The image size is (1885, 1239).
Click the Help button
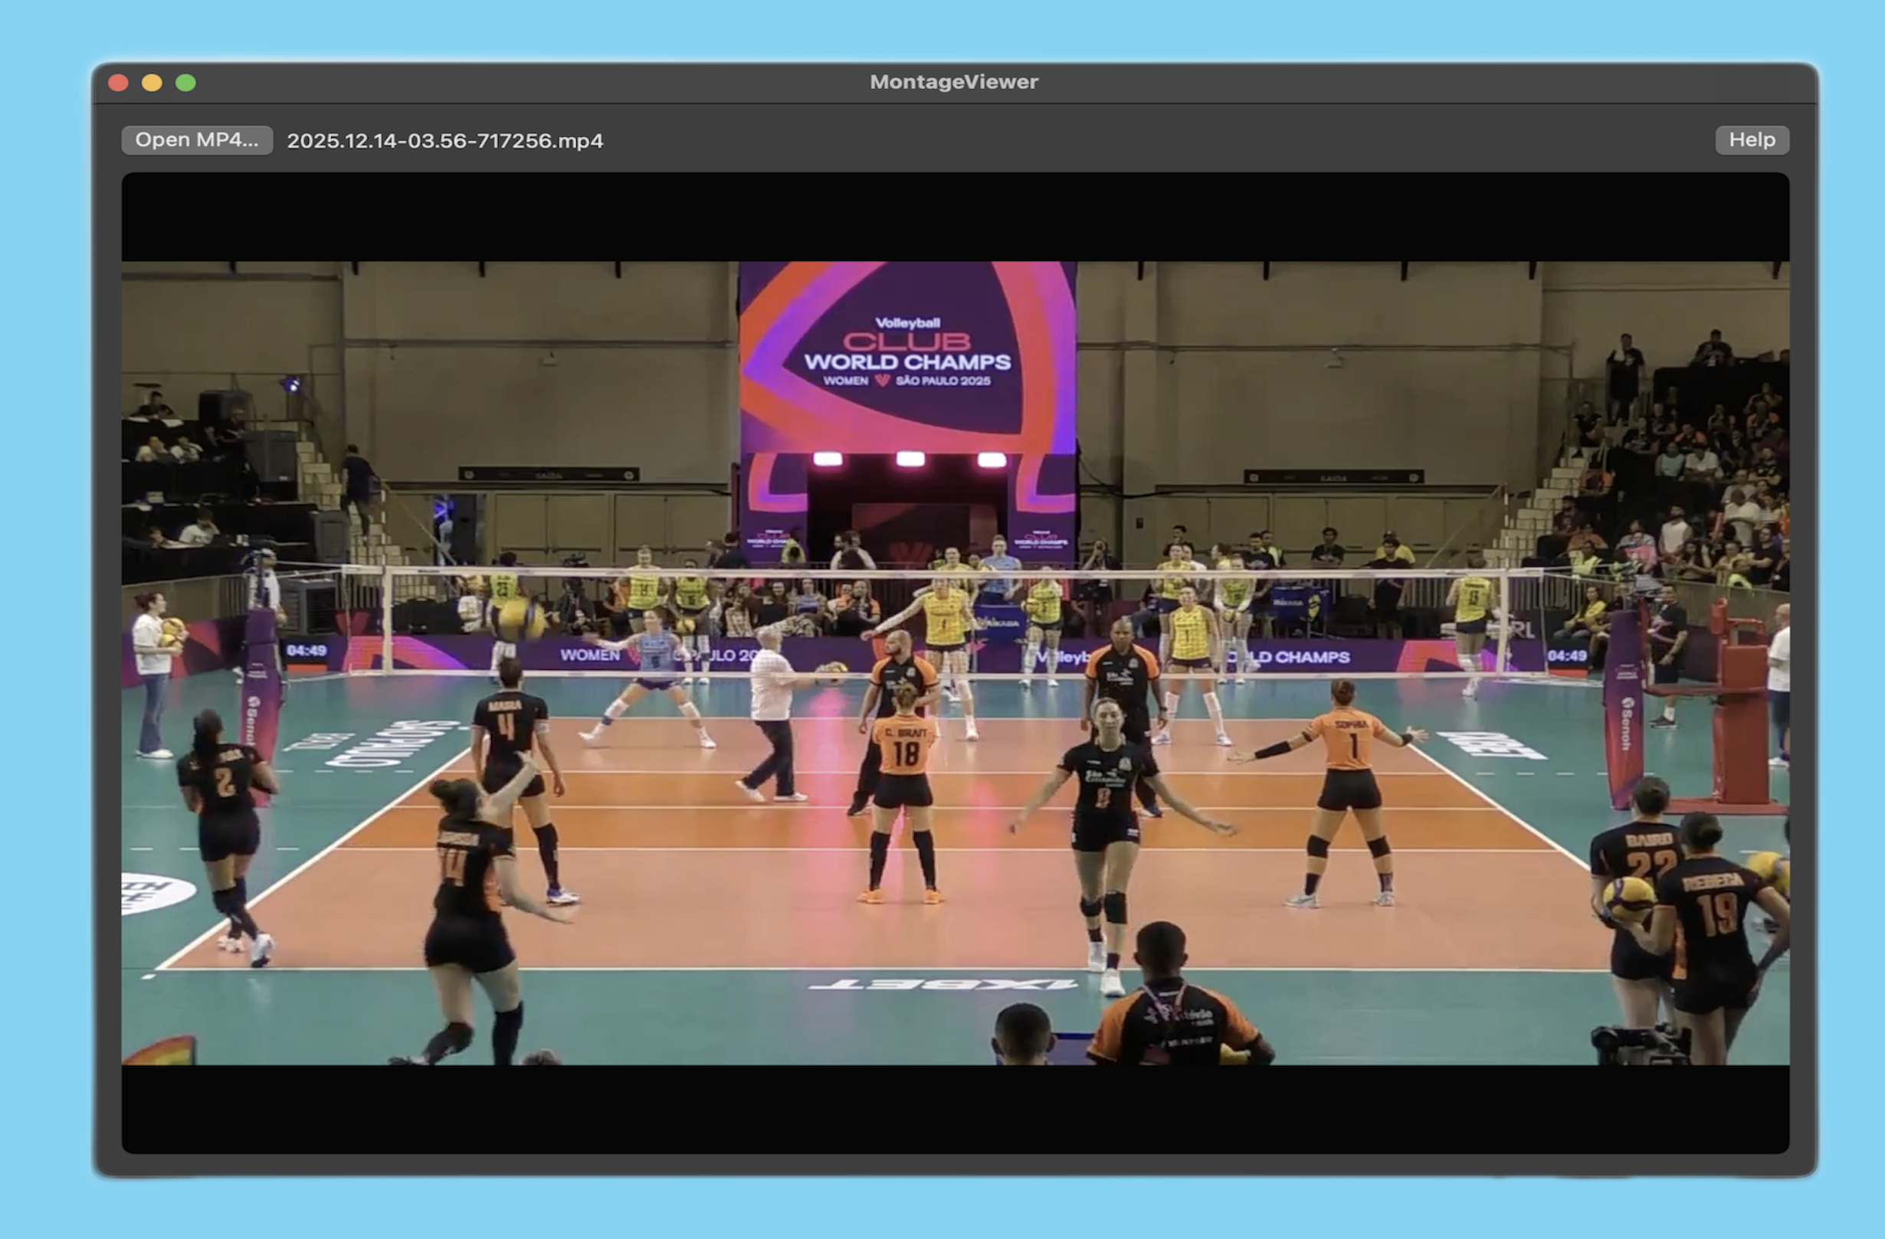click(1752, 139)
